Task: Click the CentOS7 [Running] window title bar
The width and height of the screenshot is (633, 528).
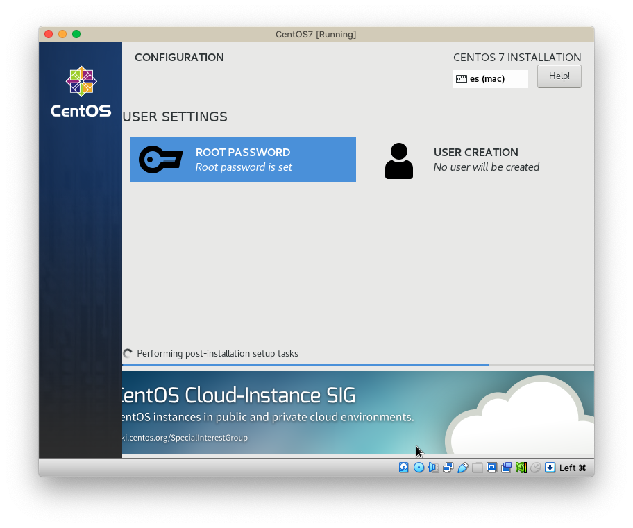Action: (x=316, y=34)
